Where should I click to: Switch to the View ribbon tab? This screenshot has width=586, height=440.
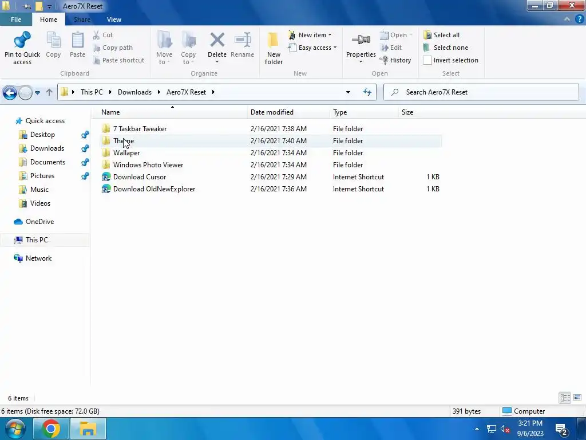pyautogui.click(x=114, y=19)
